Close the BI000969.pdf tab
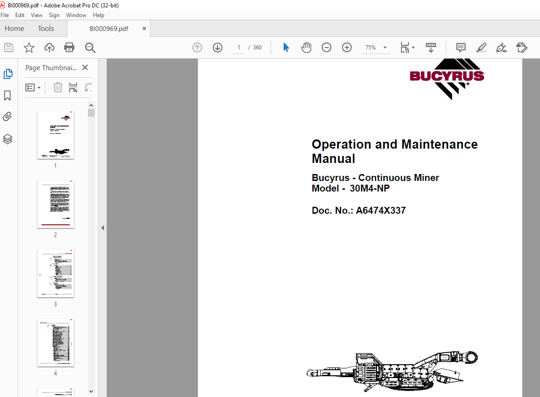 click(x=144, y=29)
